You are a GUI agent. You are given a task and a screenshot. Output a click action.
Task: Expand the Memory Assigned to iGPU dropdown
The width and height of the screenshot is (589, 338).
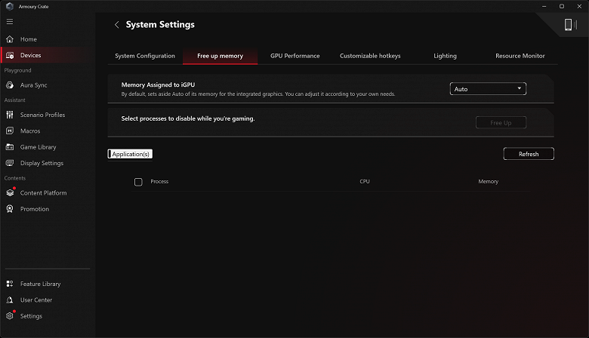(488, 89)
